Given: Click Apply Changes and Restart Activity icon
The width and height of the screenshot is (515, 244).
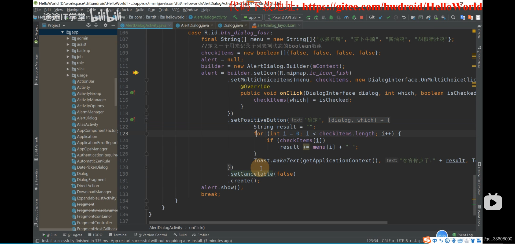Looking at the screenshot, I should coord(316,17).
